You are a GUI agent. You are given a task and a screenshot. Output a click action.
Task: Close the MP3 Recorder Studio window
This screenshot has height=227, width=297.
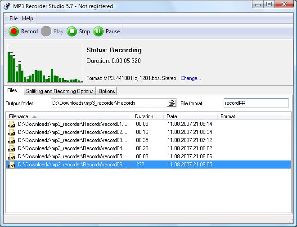pyautogui.click(x=284, y=4)
